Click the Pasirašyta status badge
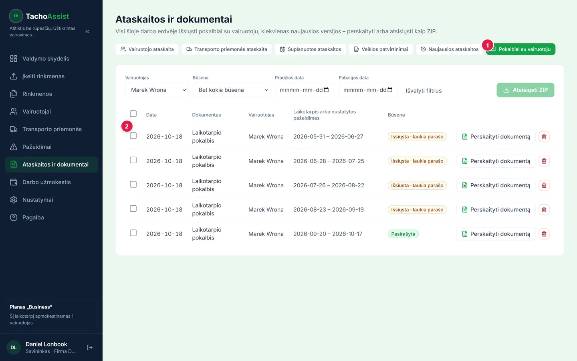Image resolution: width=577 pixels, height=361 pixels. tap(403, 234)
